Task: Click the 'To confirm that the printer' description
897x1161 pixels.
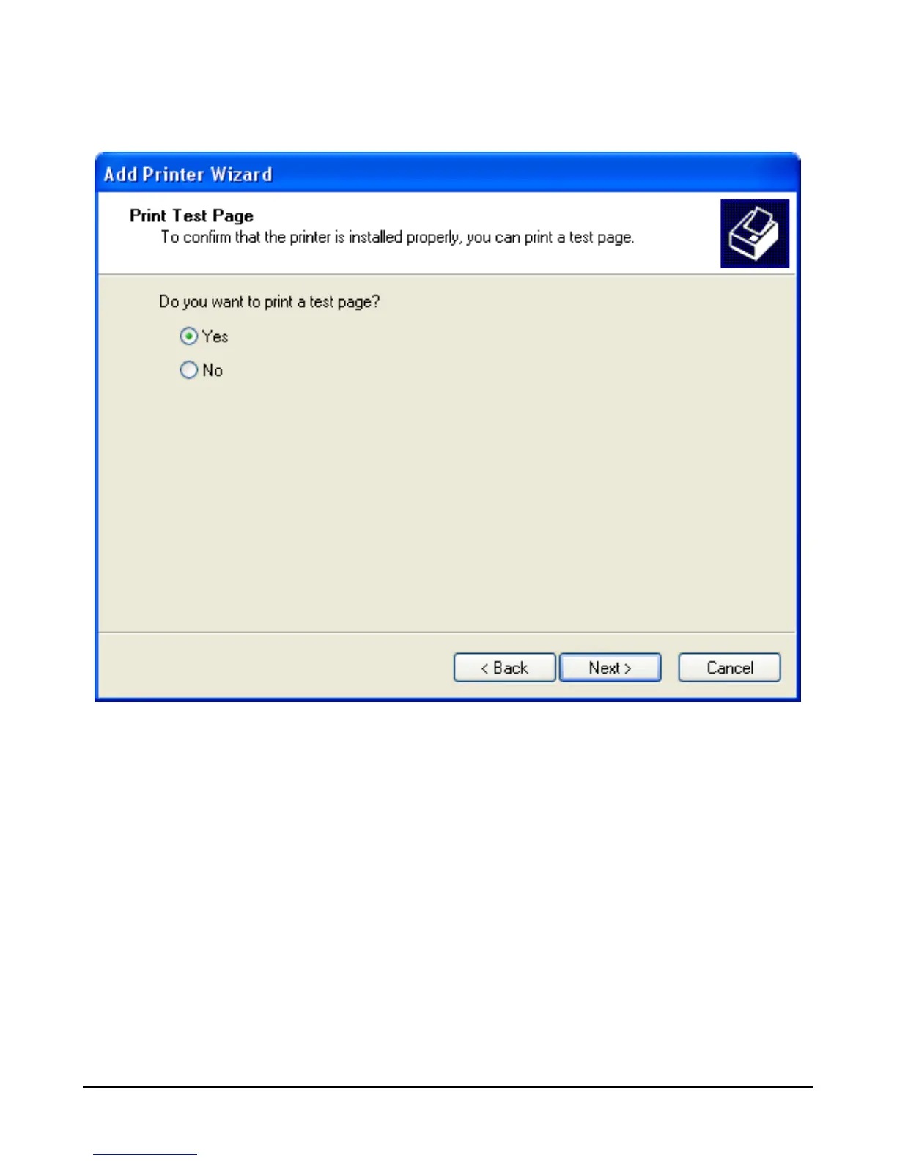Action: (x=397, y=237)
